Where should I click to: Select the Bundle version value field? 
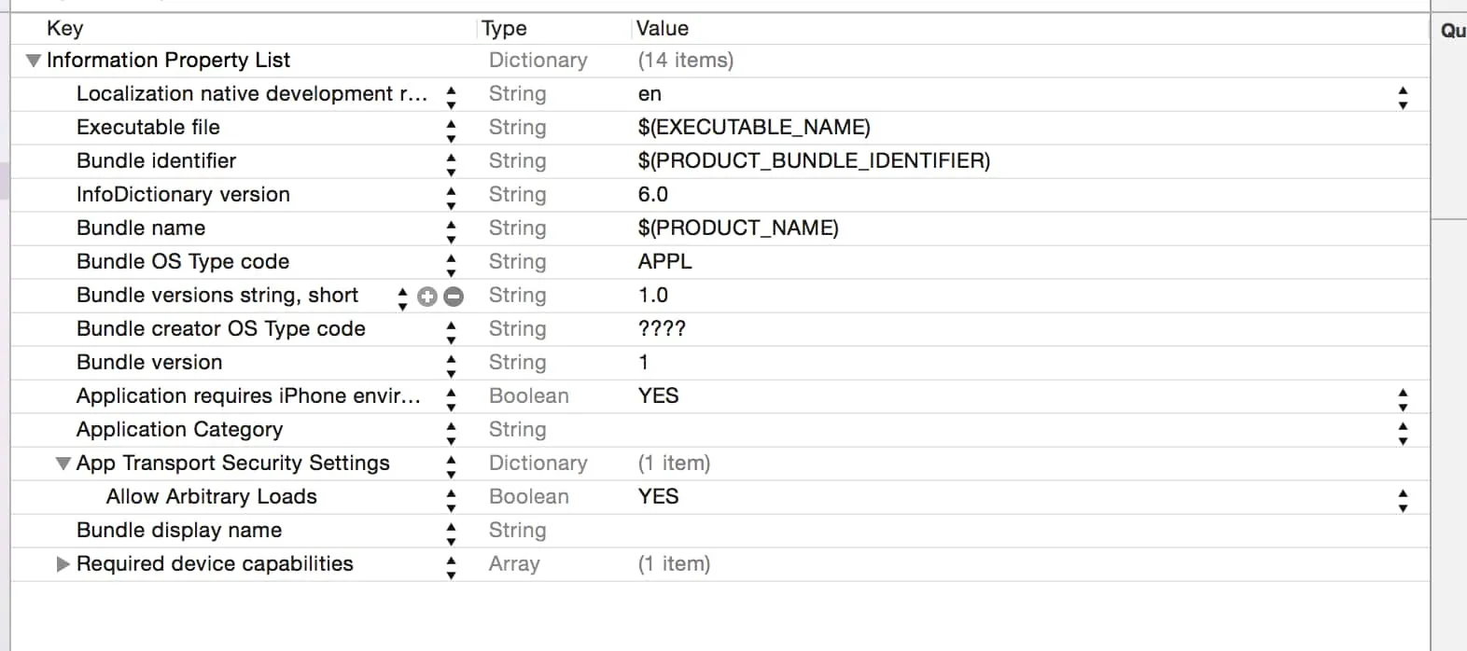[x=644, y=362]
